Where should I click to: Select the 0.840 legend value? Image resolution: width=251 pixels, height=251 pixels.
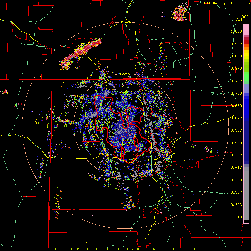(x=236, y=69)
